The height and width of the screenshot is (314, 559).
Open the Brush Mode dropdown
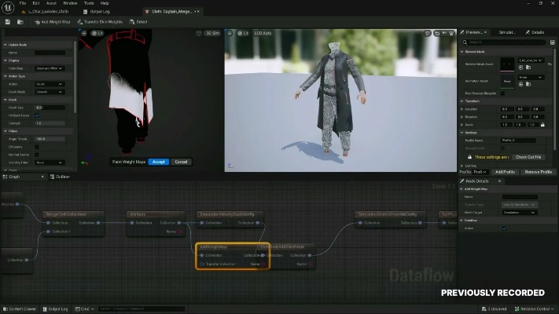[x=50, y=91]
